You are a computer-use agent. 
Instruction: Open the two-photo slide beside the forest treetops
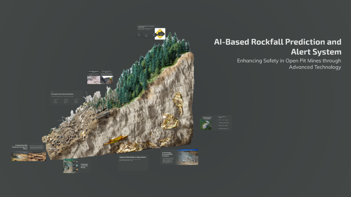pyautogui.click(x=100, y=77)
